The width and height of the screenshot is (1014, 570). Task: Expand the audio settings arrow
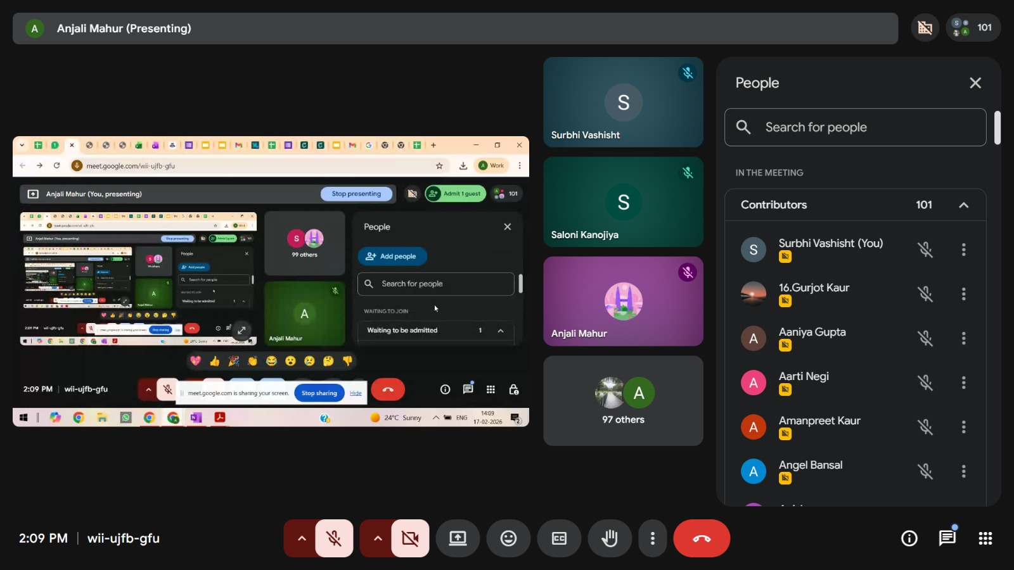pos(302,538)
